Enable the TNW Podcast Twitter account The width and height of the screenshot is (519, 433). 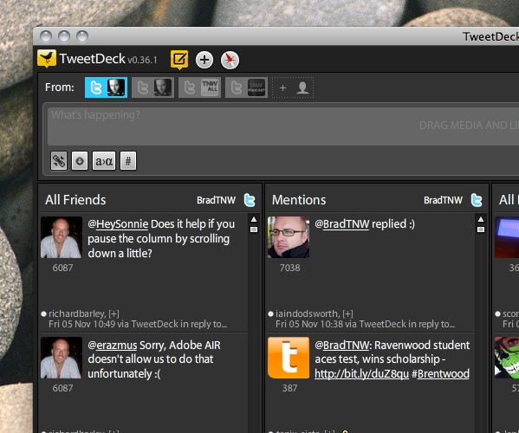click(x=246, y=87)
